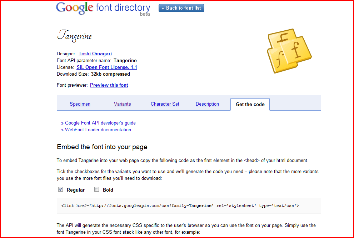Switch to the Variants tab
The width and height of the screenshot is (354, 238).
[x=123, y=104]
